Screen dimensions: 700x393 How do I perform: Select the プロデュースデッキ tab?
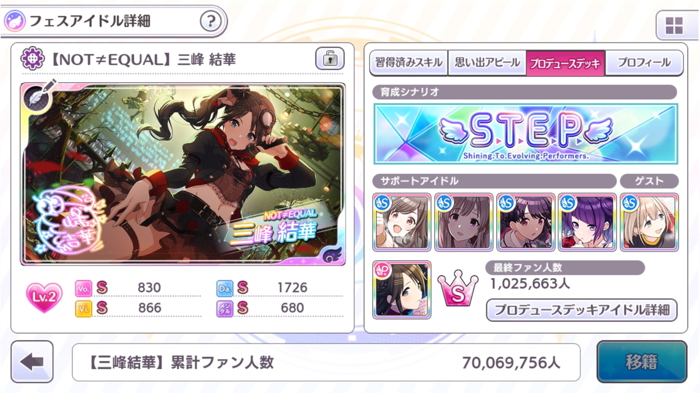565,63
